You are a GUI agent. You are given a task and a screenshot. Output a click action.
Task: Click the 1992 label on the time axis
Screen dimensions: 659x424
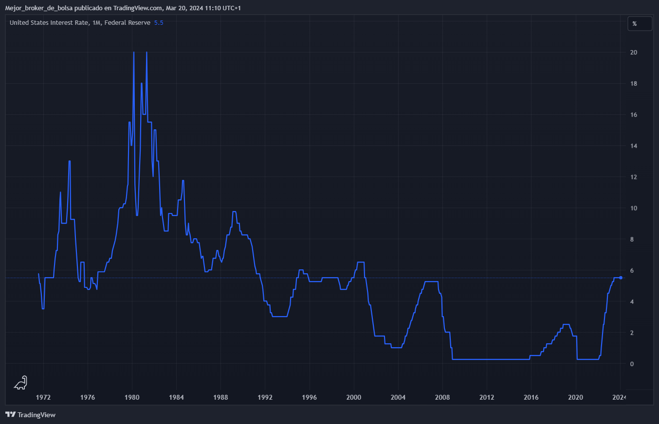pos(265,397)
